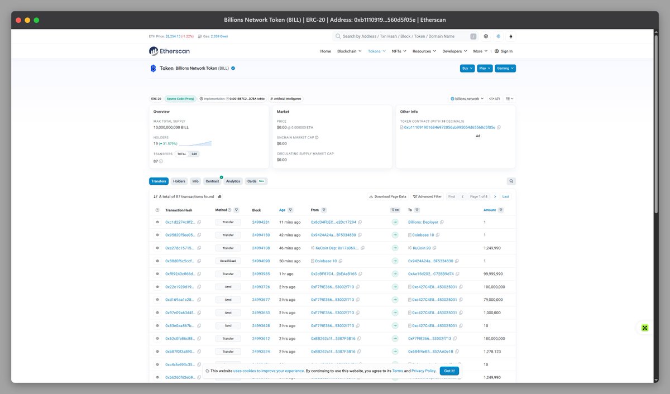Copy the Billions: Deployer address
Image resolution: width=670 pixels, height=394 pixels.
[x=442, y=222]
